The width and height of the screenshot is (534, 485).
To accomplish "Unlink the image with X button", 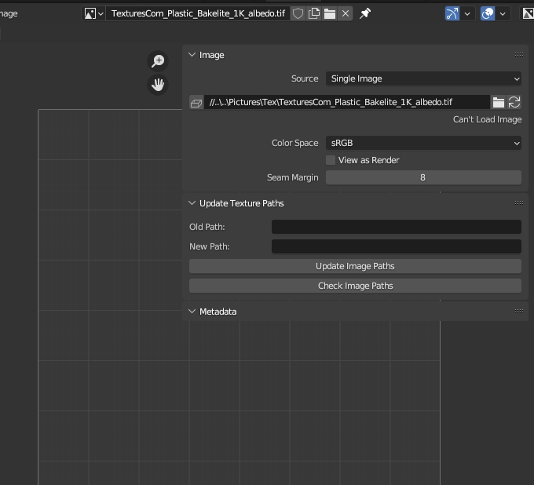I will pos(346,13).
